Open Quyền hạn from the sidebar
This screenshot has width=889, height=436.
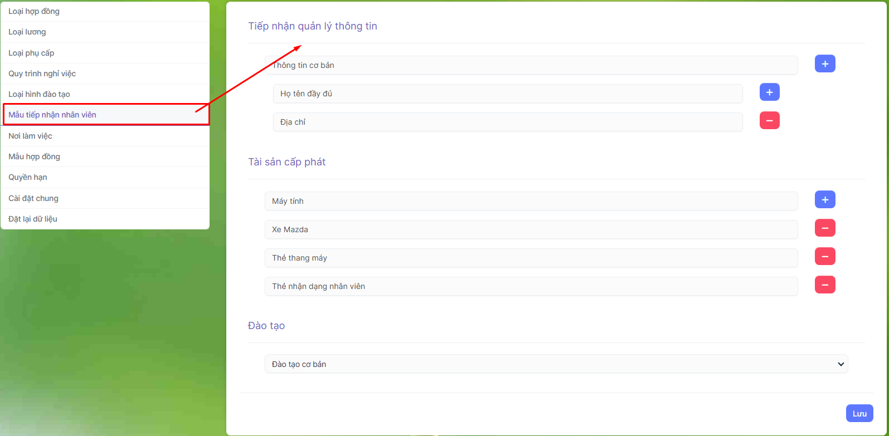pyautogui.click(x=28, y=177)
